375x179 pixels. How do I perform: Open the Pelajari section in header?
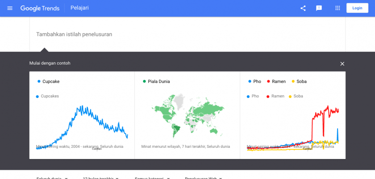pos(79,8)
